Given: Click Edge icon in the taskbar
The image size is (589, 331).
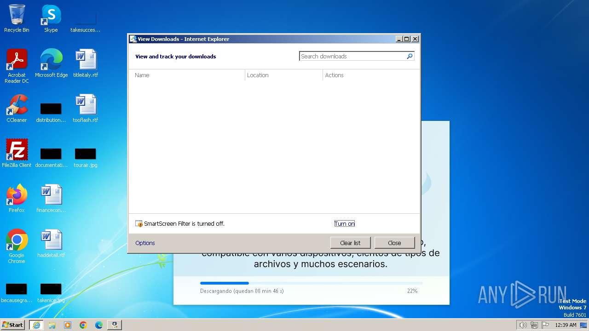Looking at the screenshot, I should 99,325.
